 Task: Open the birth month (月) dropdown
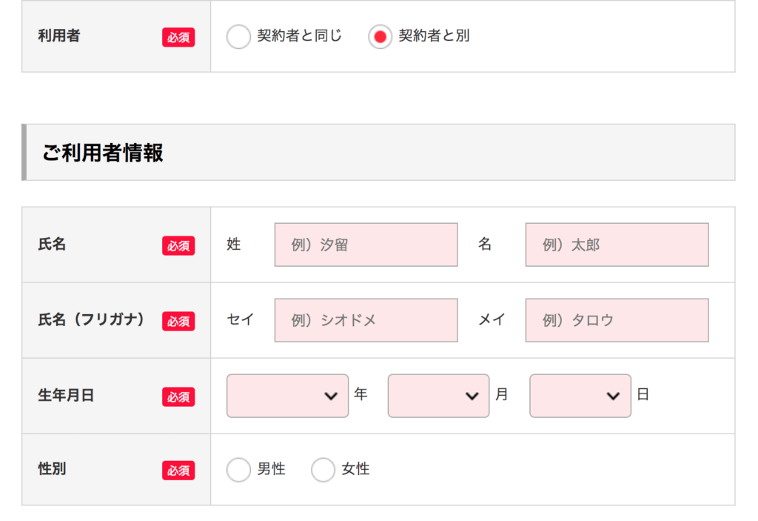coord(438,396)
